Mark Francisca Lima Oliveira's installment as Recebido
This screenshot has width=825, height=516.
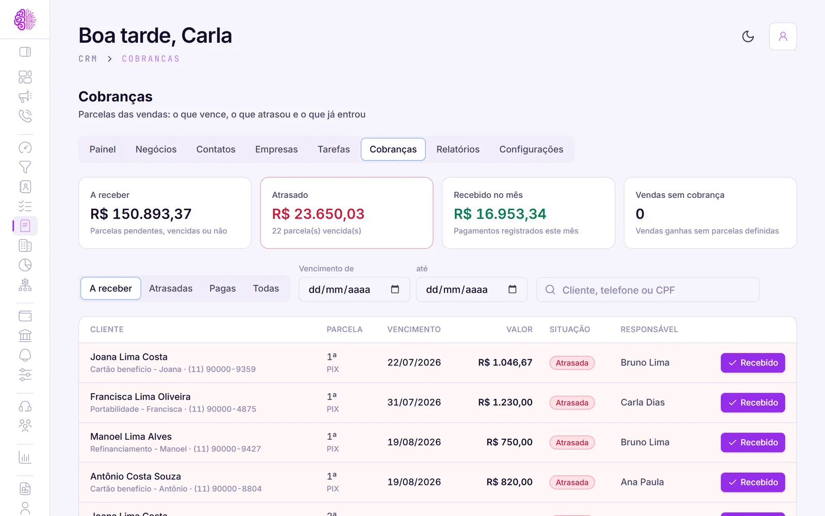tap(753, 403)
